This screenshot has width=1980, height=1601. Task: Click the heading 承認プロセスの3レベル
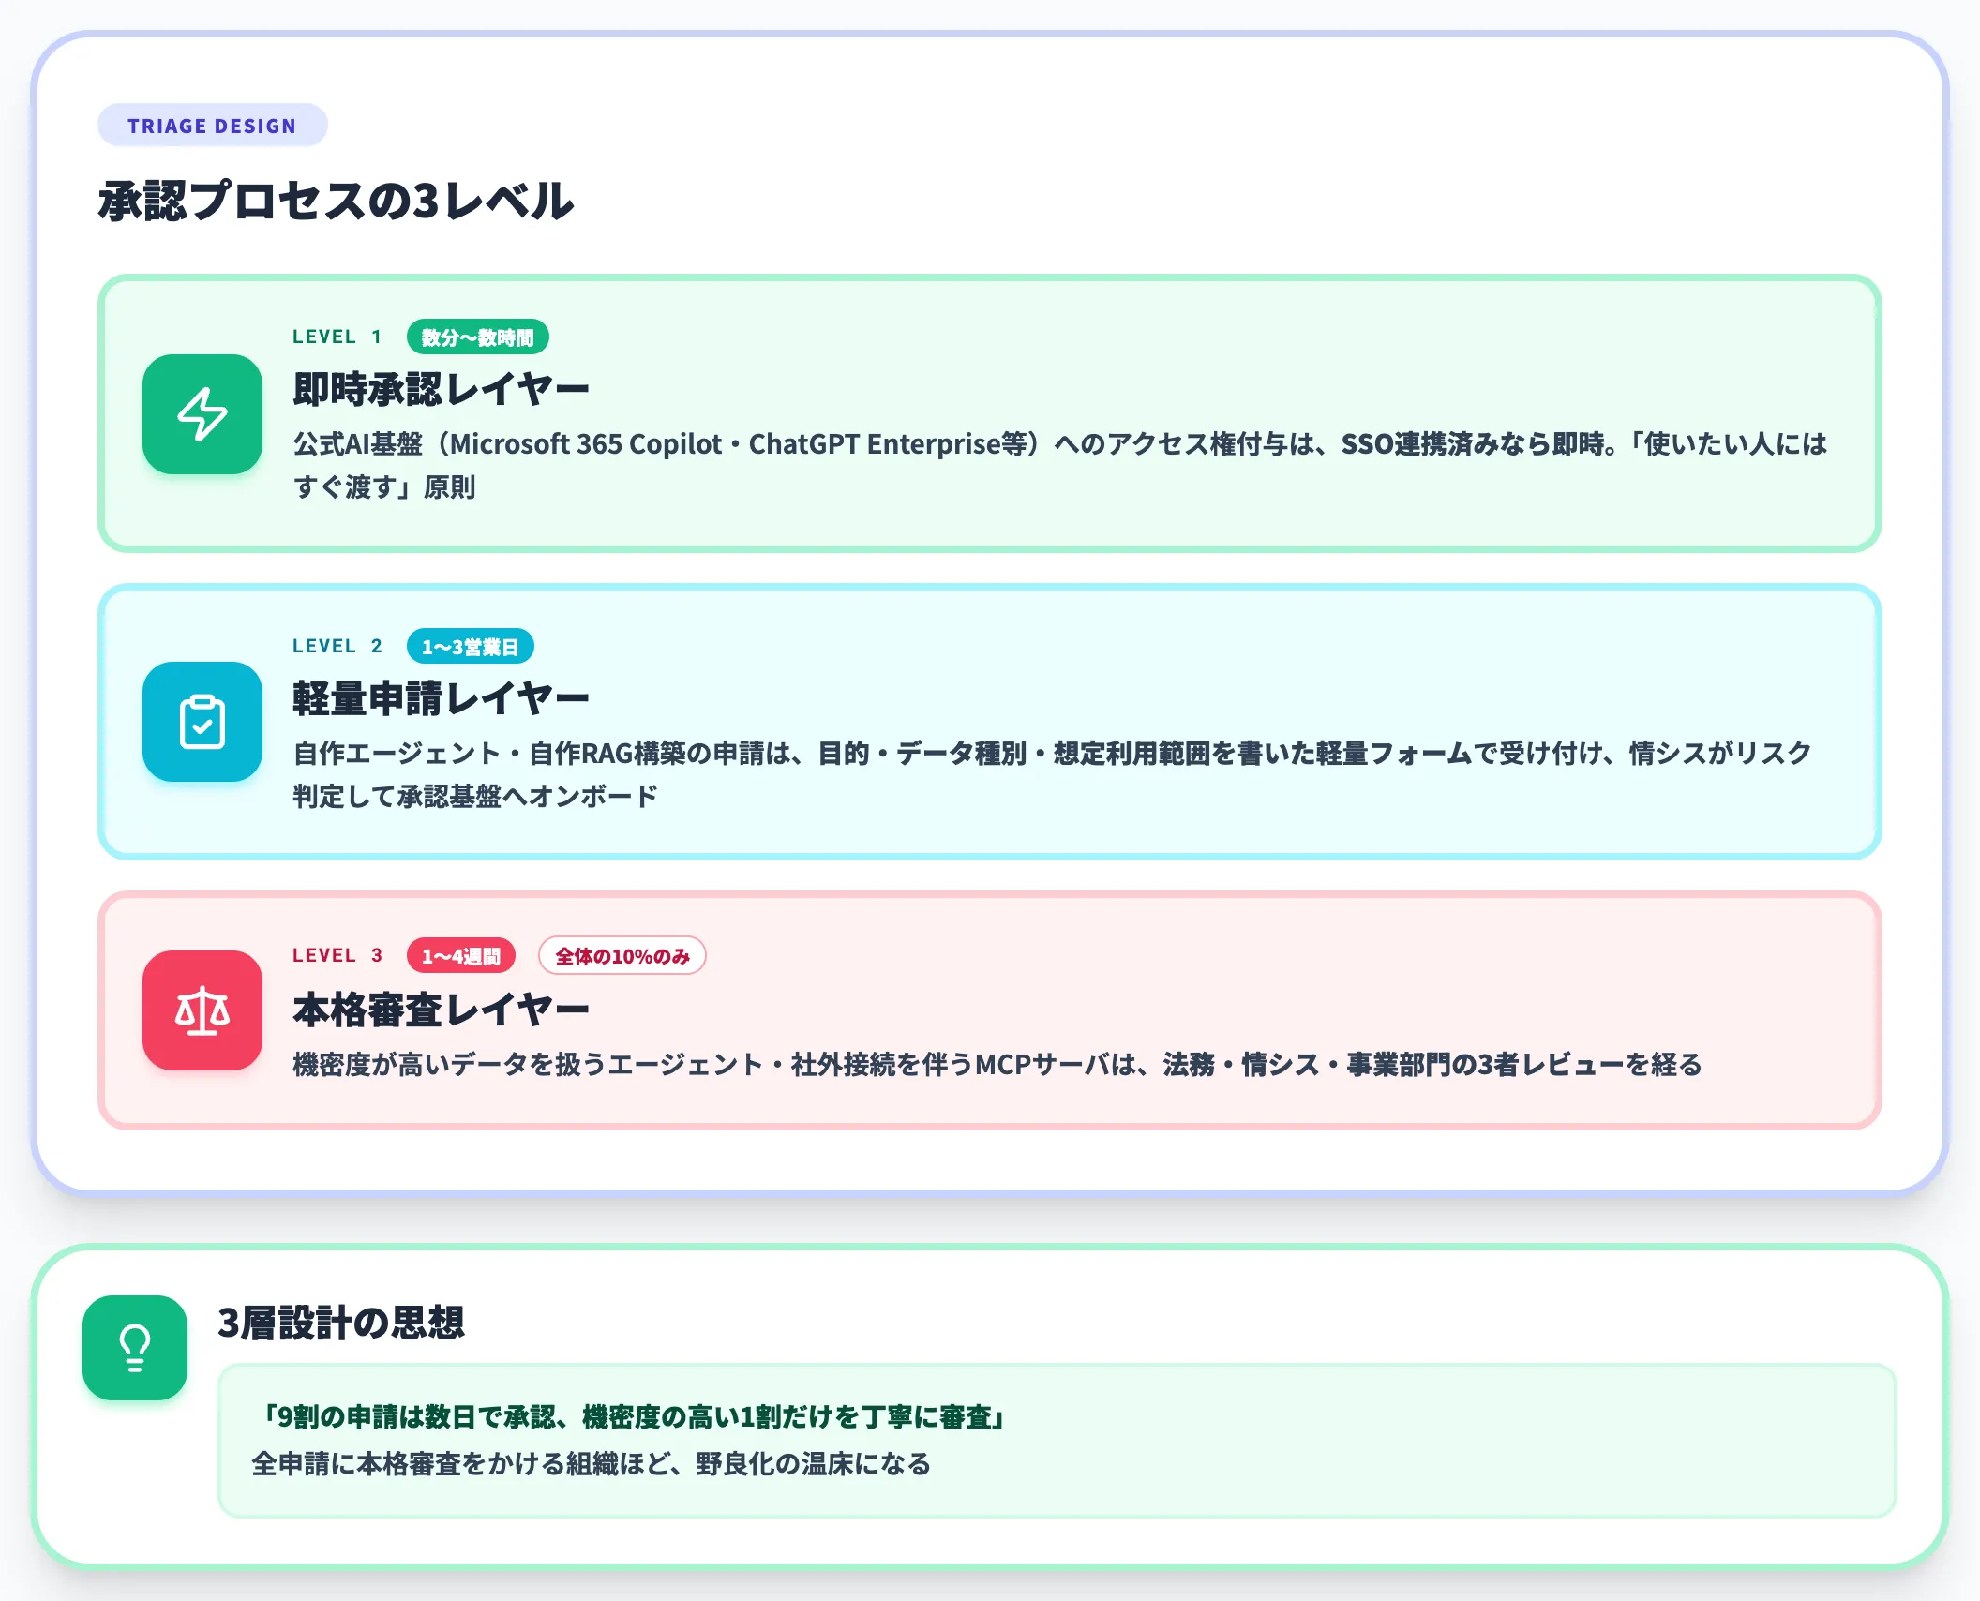coord(336,201)
